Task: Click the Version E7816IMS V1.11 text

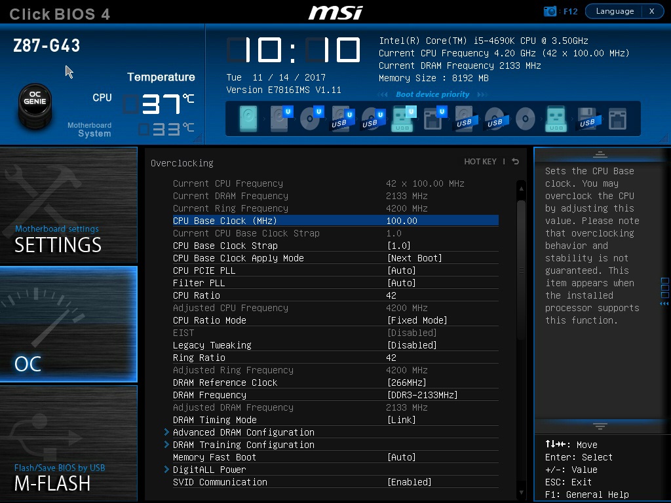Action: pos(284,90)
